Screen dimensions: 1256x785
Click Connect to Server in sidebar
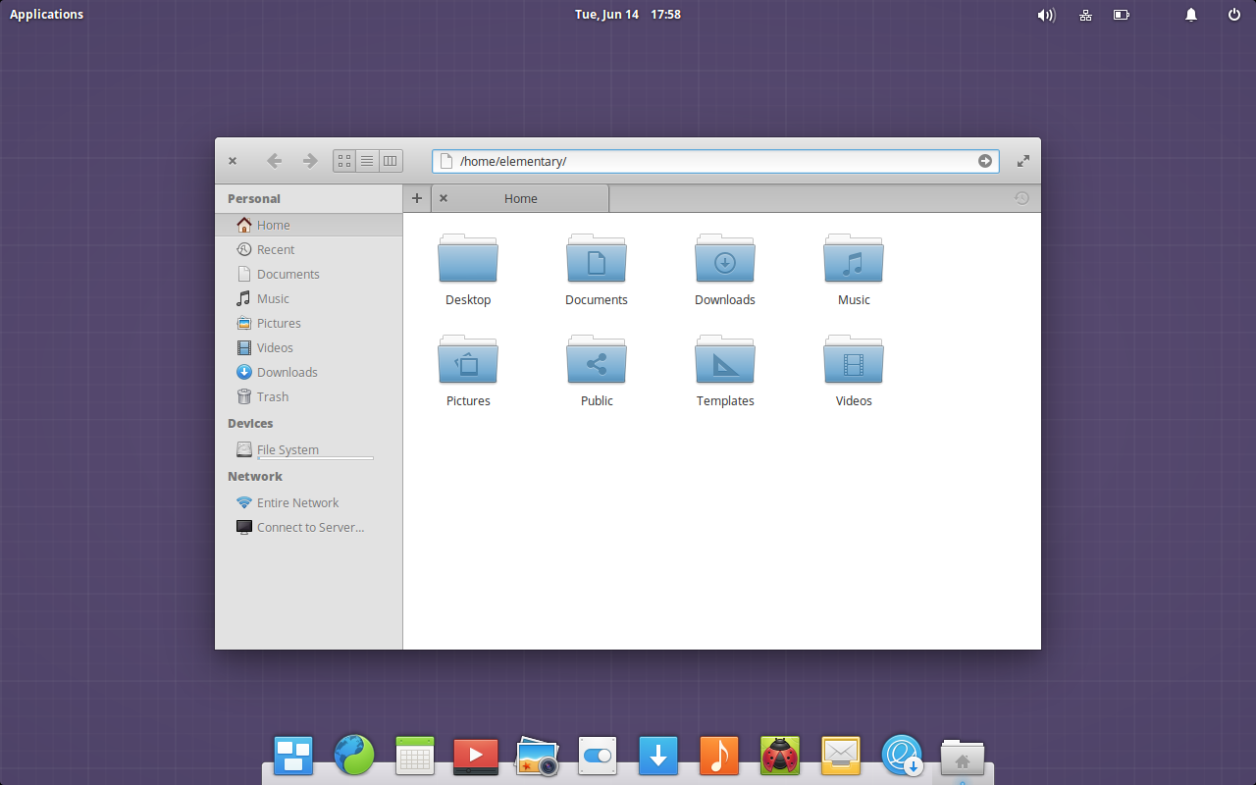pos(311,527)
